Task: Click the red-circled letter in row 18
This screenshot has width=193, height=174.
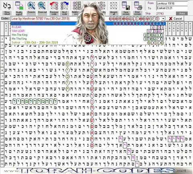Action: click(92, 145)
